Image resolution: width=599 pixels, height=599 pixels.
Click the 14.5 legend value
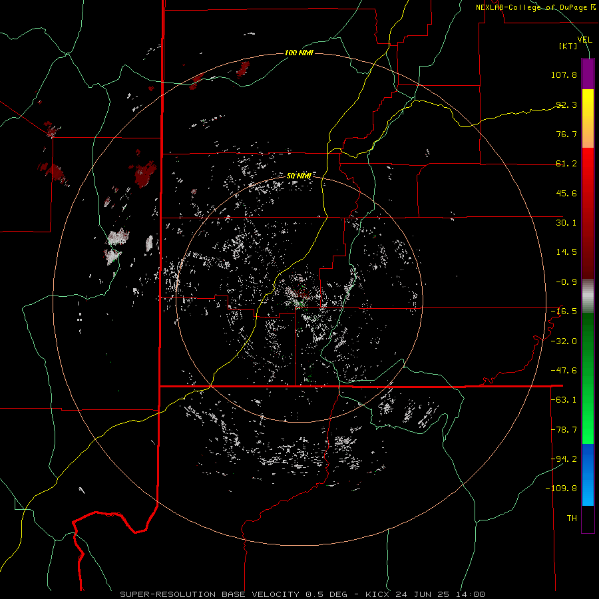pos(566,252)
